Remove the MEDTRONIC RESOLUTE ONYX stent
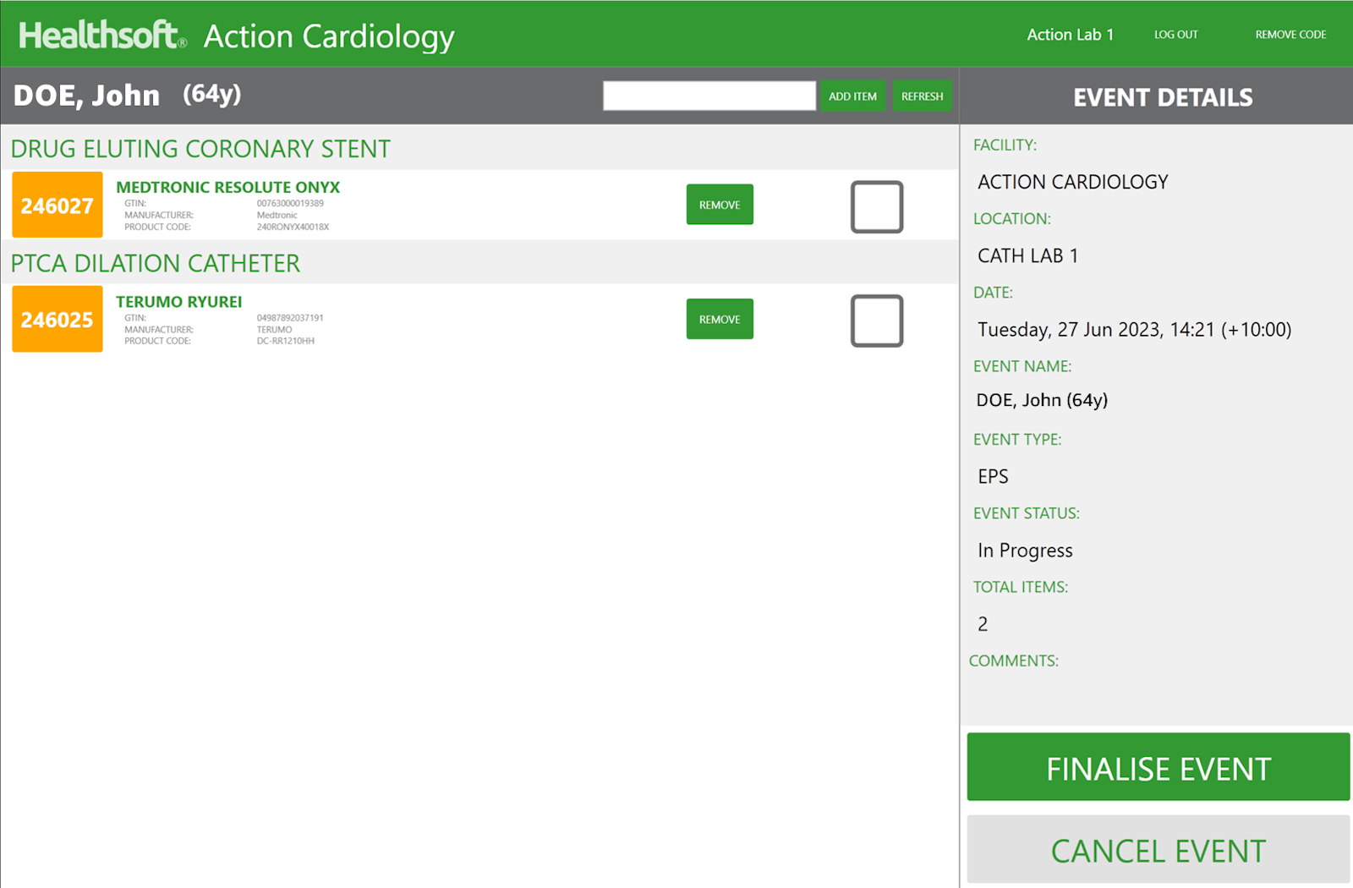 [x=719, y=204]
